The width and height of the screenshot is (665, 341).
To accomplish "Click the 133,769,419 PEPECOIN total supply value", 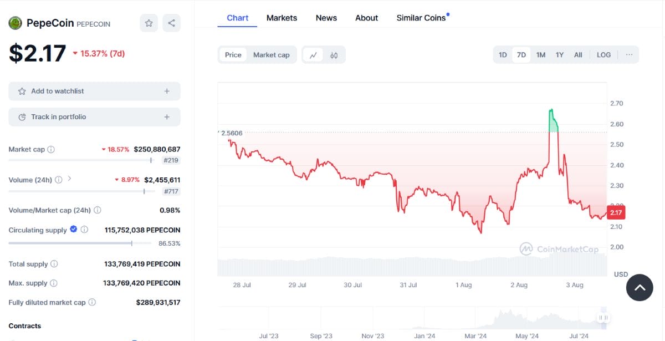I will point(142,264).
